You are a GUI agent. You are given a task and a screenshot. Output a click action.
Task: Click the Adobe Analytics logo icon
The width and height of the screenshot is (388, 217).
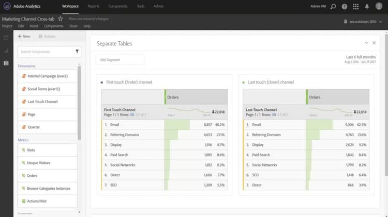click(6, 6)
